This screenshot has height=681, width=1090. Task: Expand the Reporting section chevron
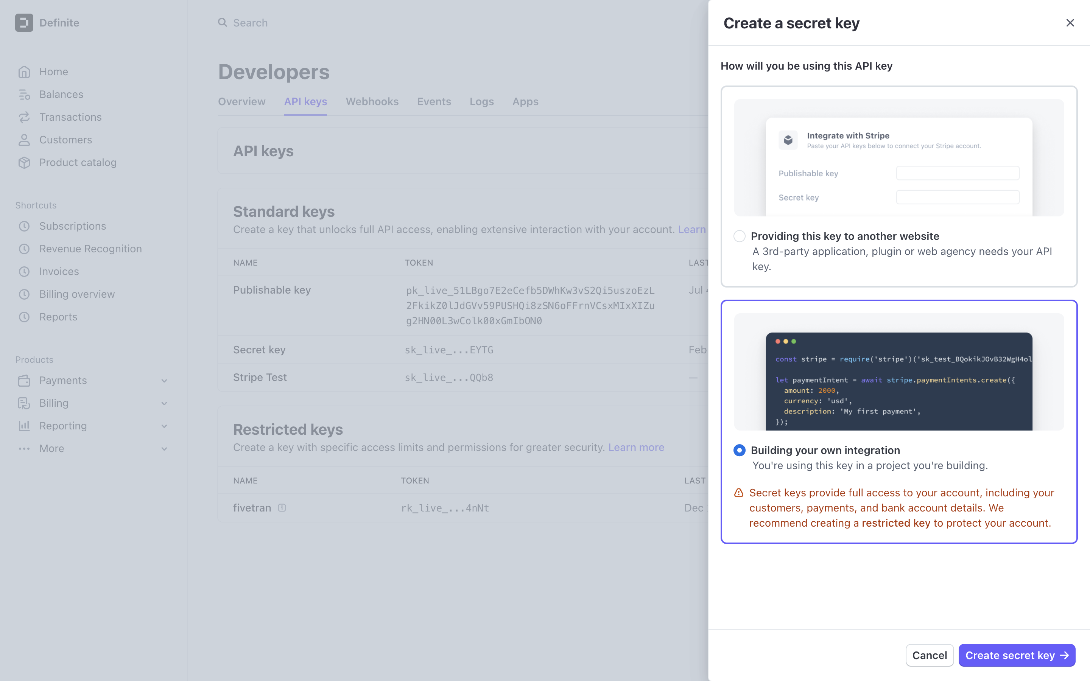(x=164, y=426)
